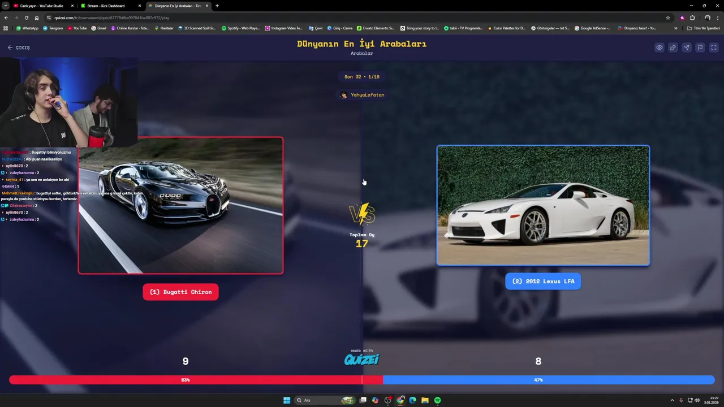
Task: Select the Bugatti Chiron car image
Action: (x=180, y=206)
